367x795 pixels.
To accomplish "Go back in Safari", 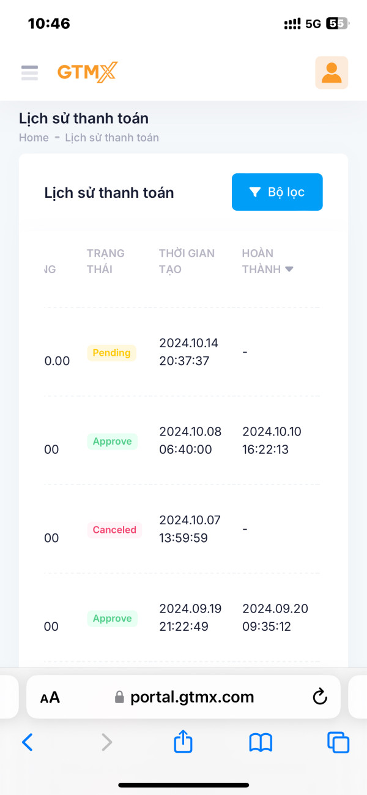I will click(x=28, y=742).
